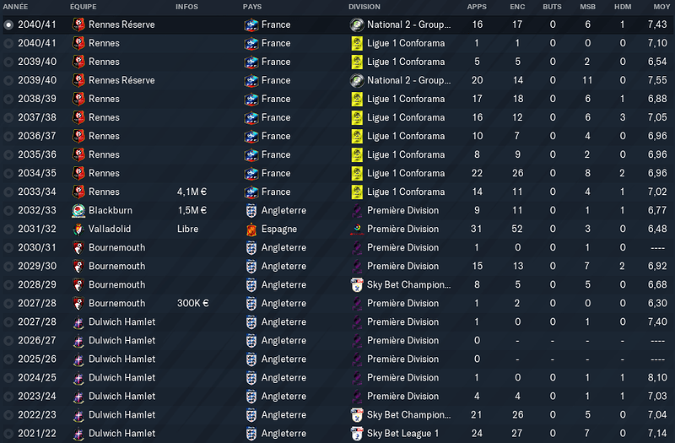675x443 pixels.
Task: Click the Ligue 1 Conforama logo for 2038/39
Action: coord(357,99)
